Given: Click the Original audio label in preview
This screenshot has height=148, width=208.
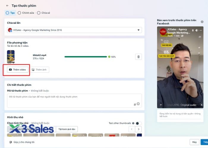Looking at the screenshot, I should (188, 105).
